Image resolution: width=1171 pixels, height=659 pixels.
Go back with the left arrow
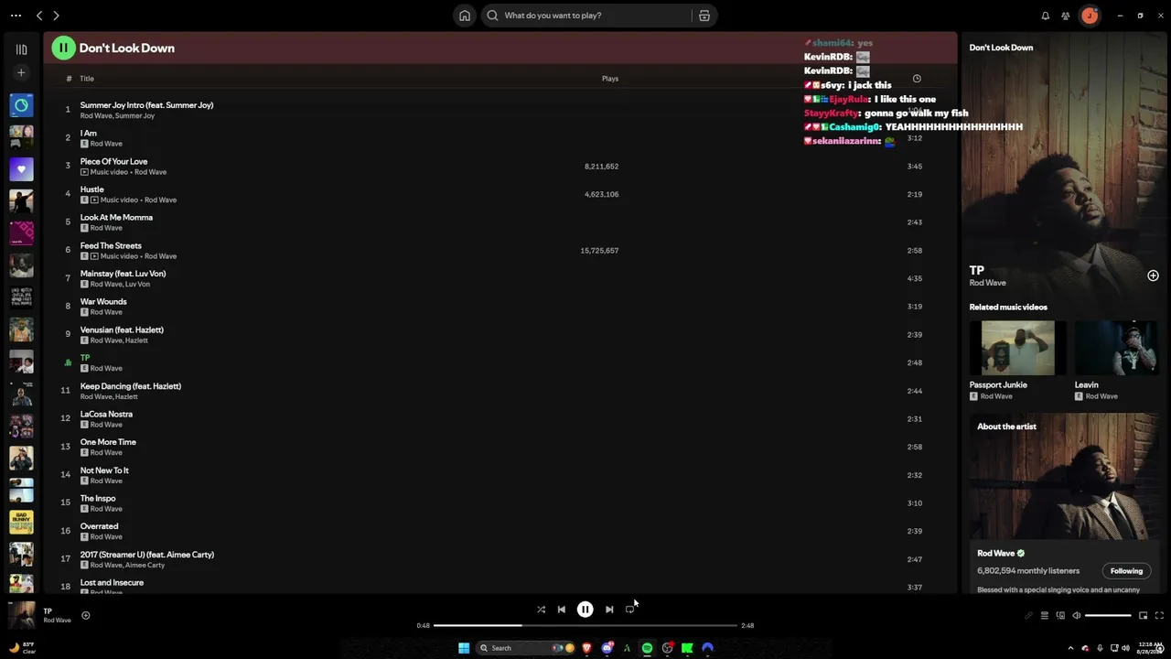point(39,16)
